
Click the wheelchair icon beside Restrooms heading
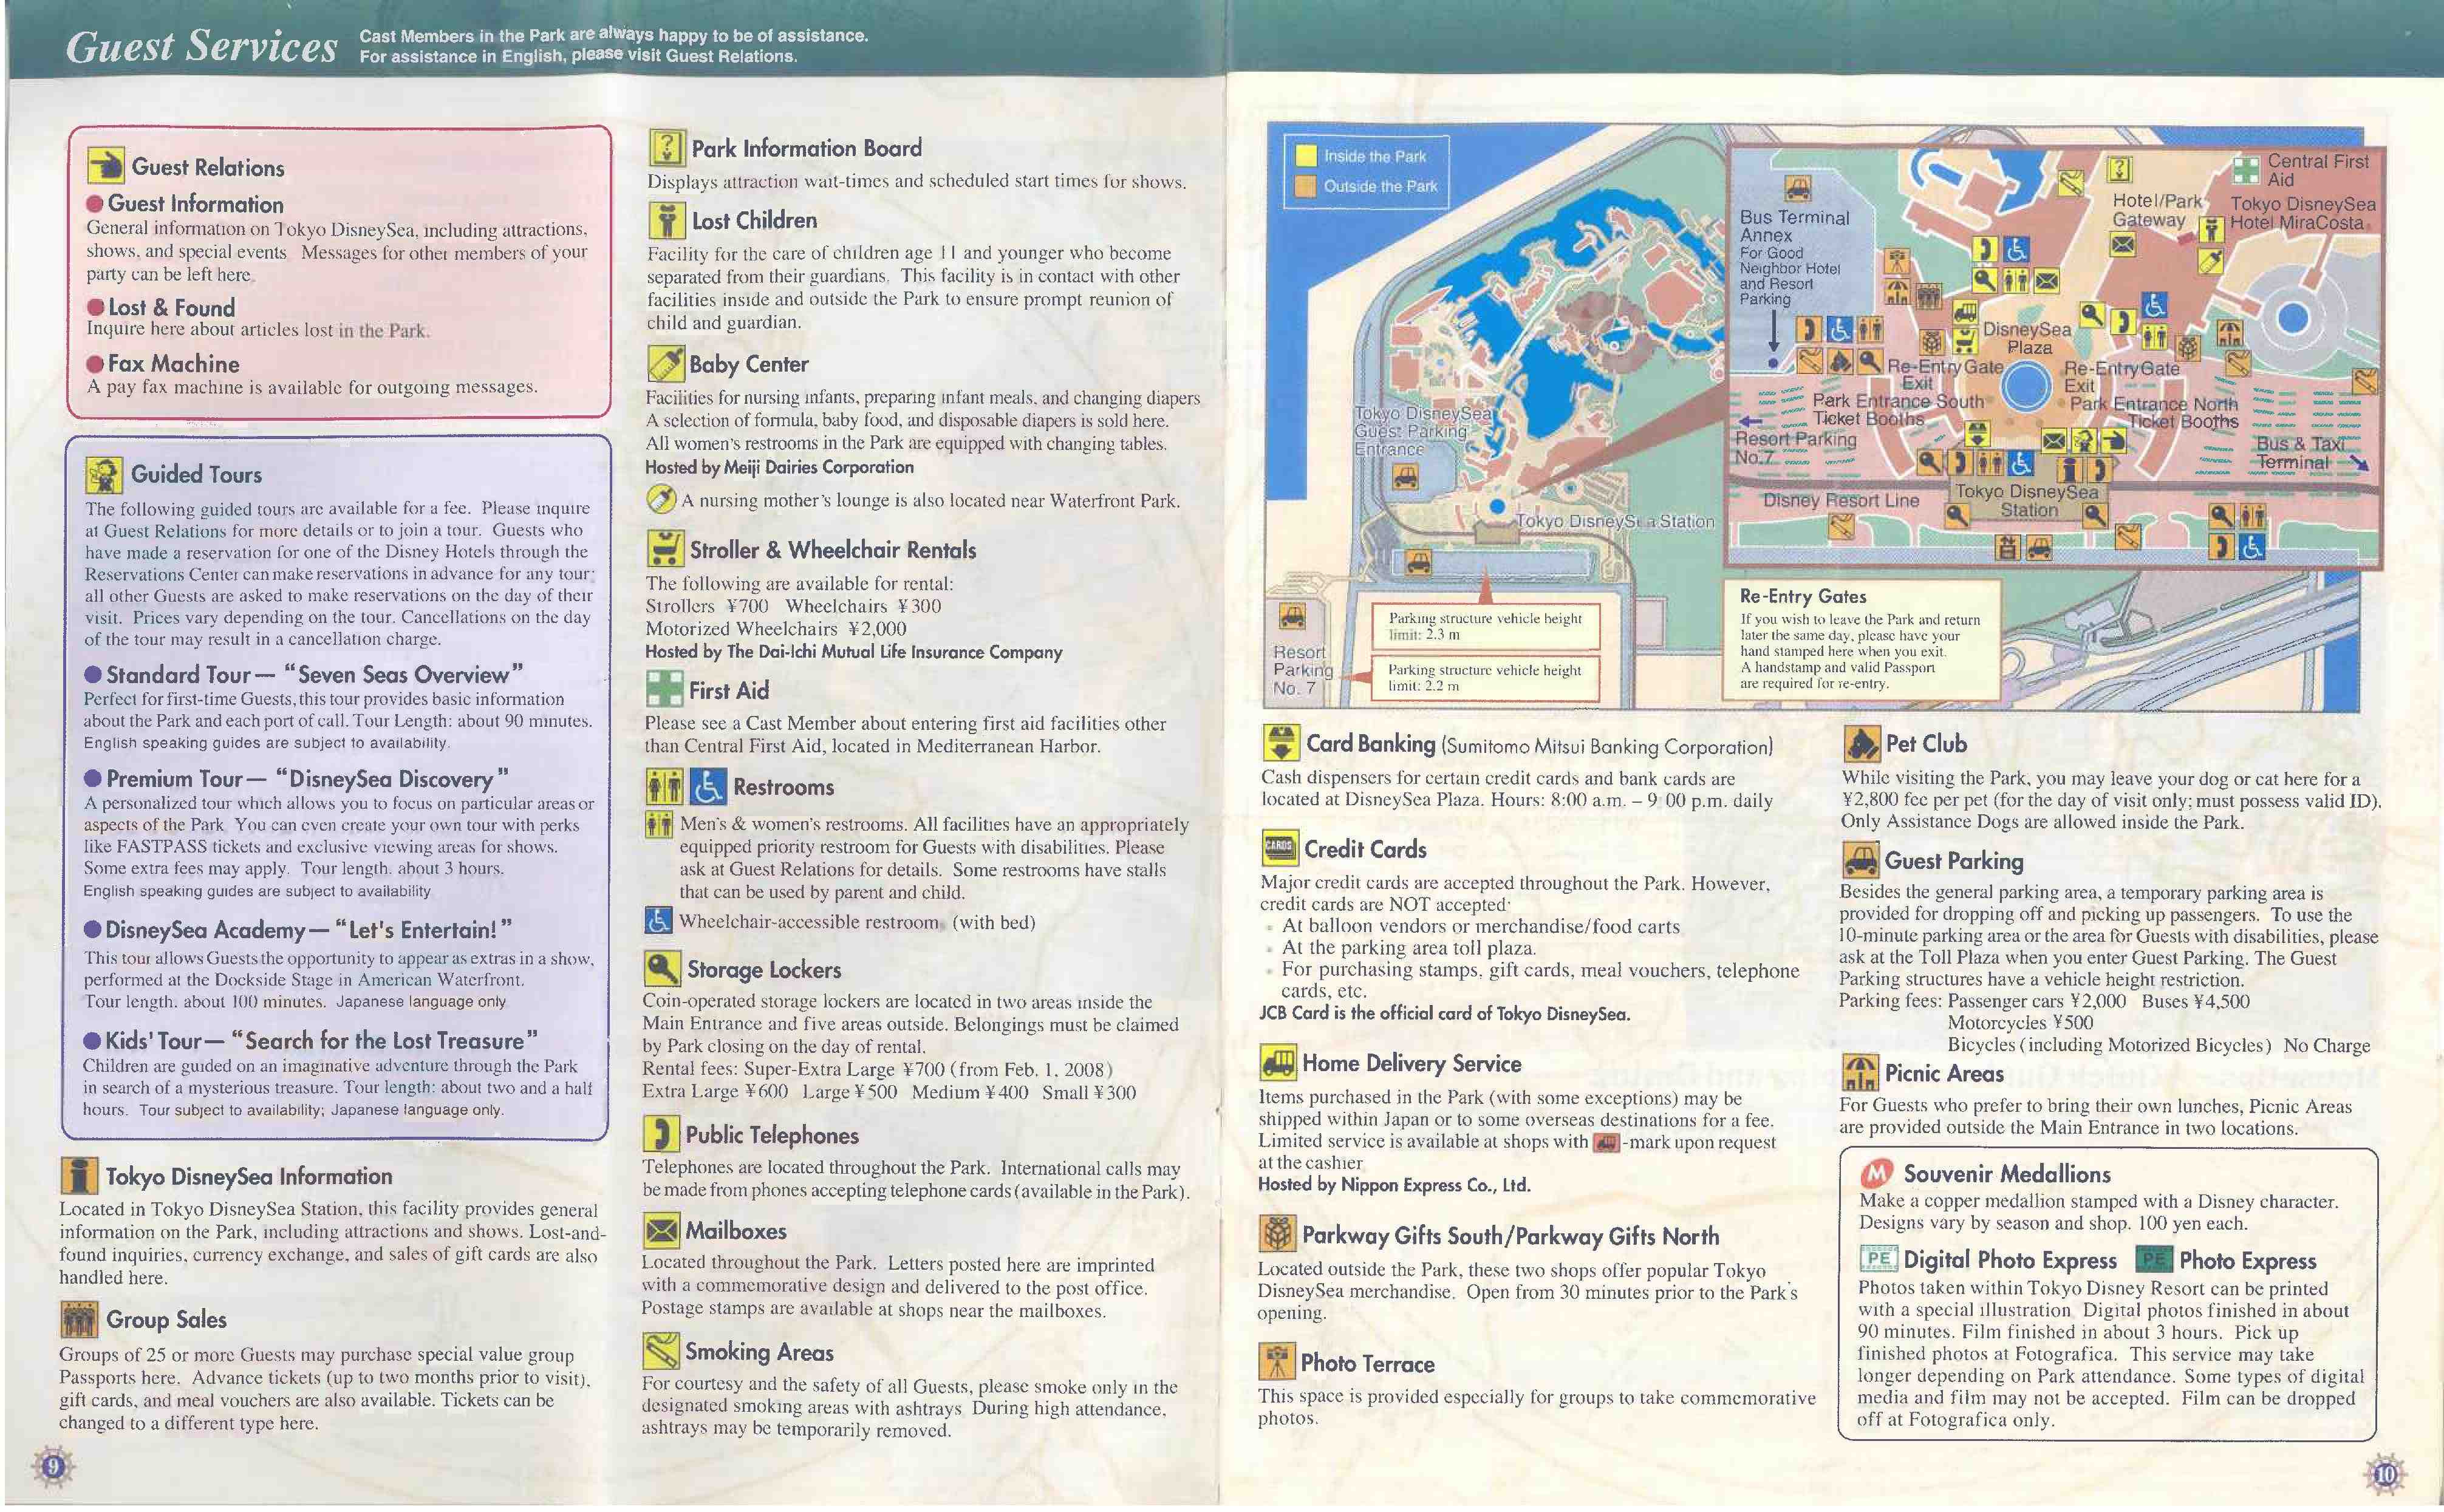[x=708, y=787]
